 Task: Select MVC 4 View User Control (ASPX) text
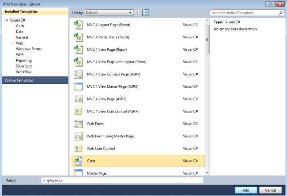tap(113, 111)
